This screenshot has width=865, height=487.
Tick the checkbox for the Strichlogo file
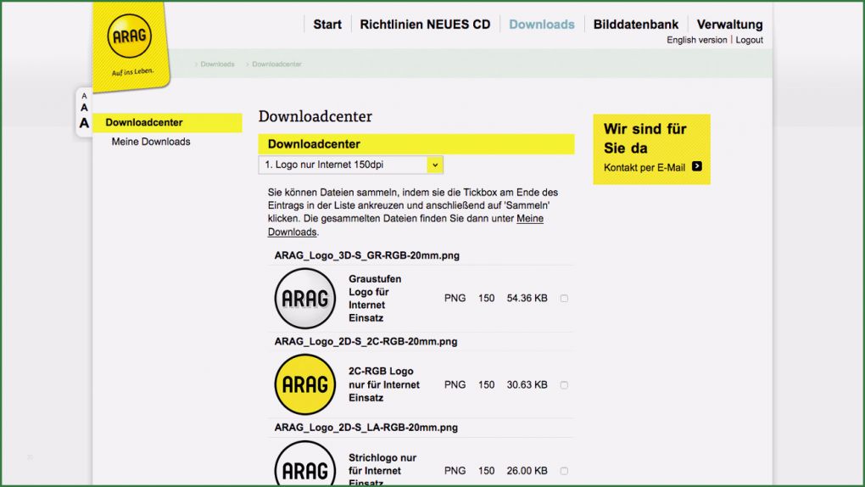tap(564, 471)
